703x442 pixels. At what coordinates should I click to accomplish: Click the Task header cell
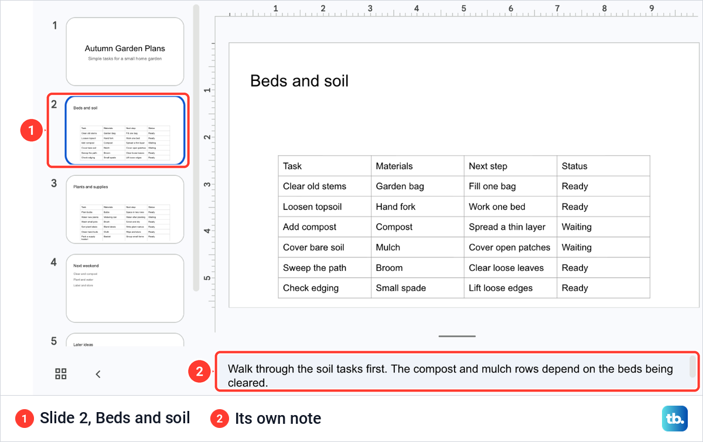(325, 166)
